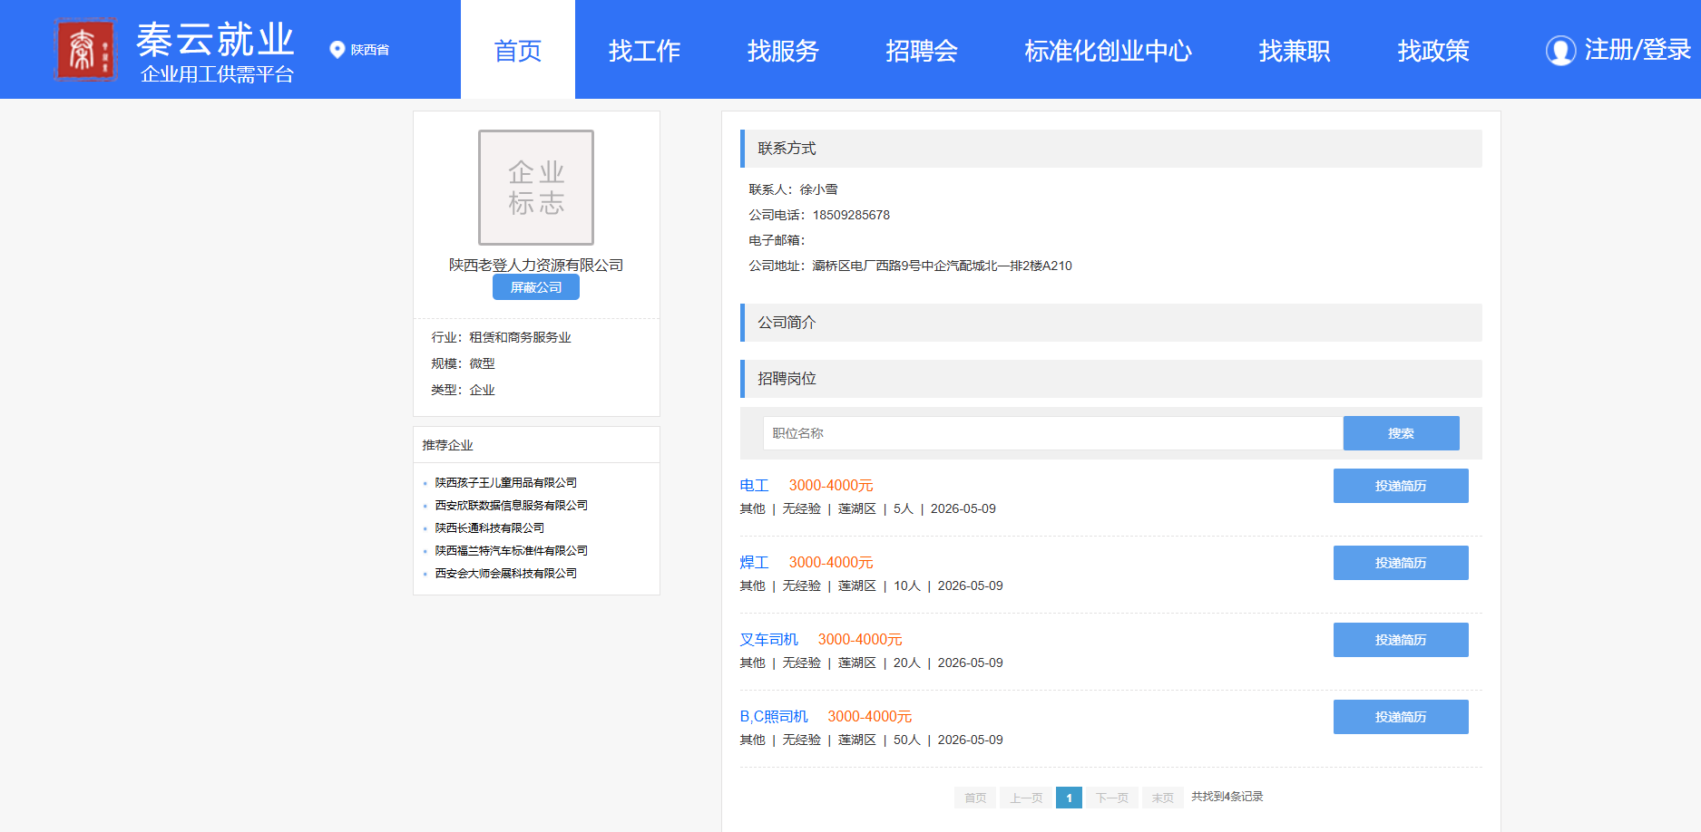Click the 陕西省 region selector text
This screenshot has height=832, width=1701.
tap(370, 50)
